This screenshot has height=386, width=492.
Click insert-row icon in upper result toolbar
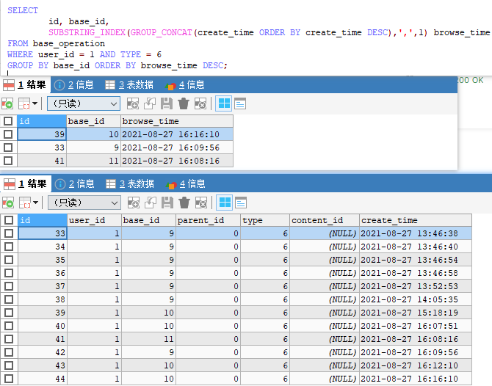(133, 103)
